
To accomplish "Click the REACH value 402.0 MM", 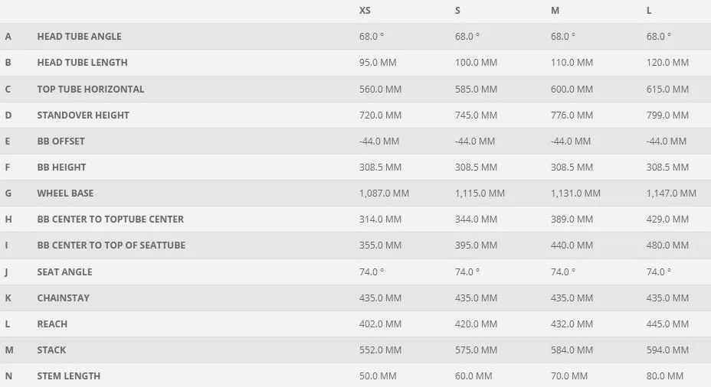I will pos(381,324).
